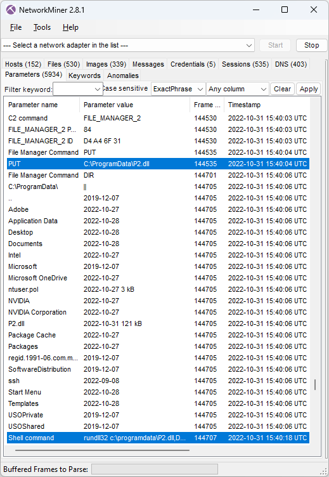Select the File Manager Command DIR row
The height and width of the screenshot is (477, 329).
click(158, 175)
